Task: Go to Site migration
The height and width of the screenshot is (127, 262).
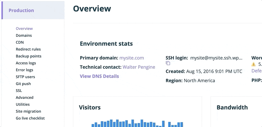Action: pyautogui.click(x=28, y=111)
